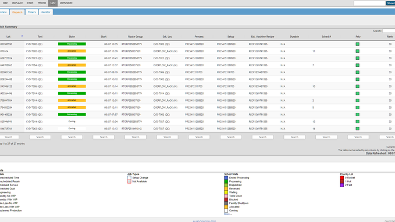This screenshot has width=395, height=222.
Task: Click the Processing green legend swatch
Action: click(226, 181)
